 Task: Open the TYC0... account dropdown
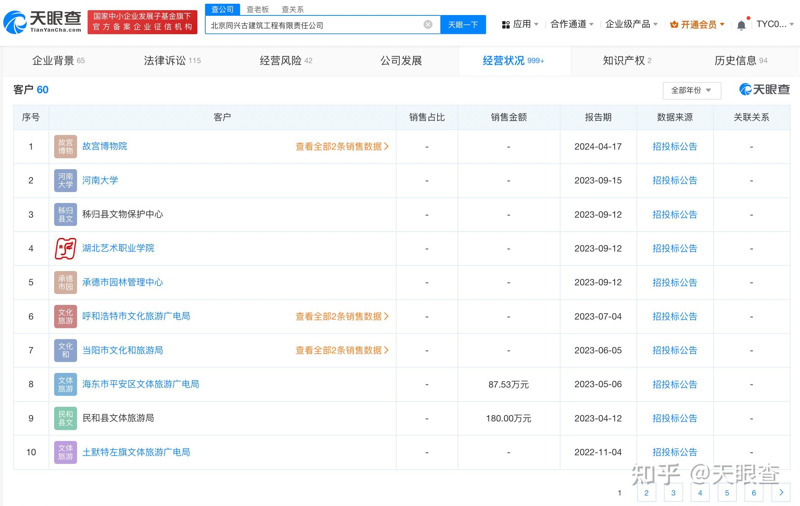click(x=774, y=24)
